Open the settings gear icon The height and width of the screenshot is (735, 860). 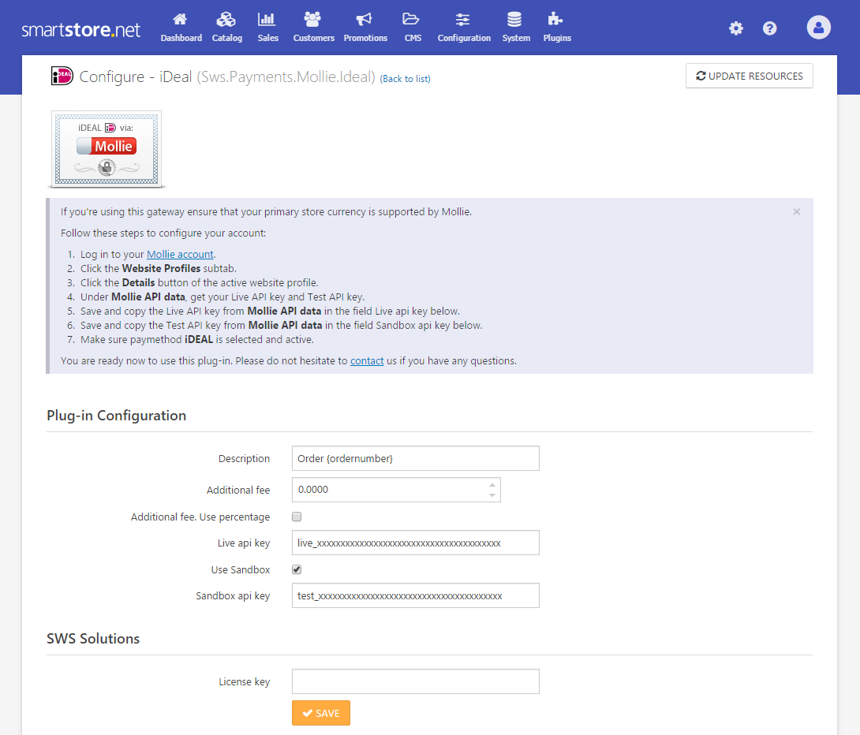[x=735, y=28]
